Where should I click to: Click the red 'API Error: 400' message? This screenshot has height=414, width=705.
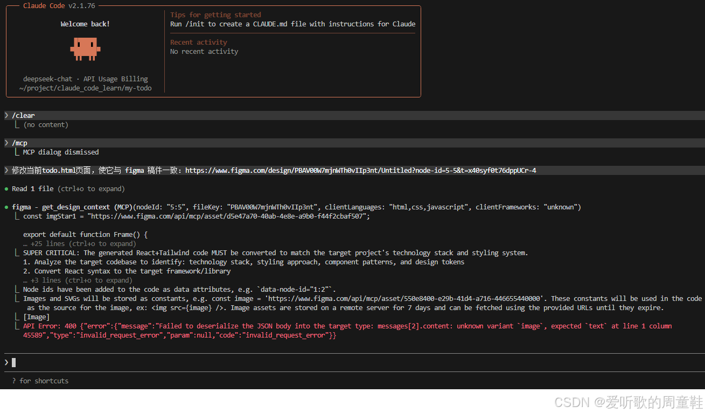(347, 331)
